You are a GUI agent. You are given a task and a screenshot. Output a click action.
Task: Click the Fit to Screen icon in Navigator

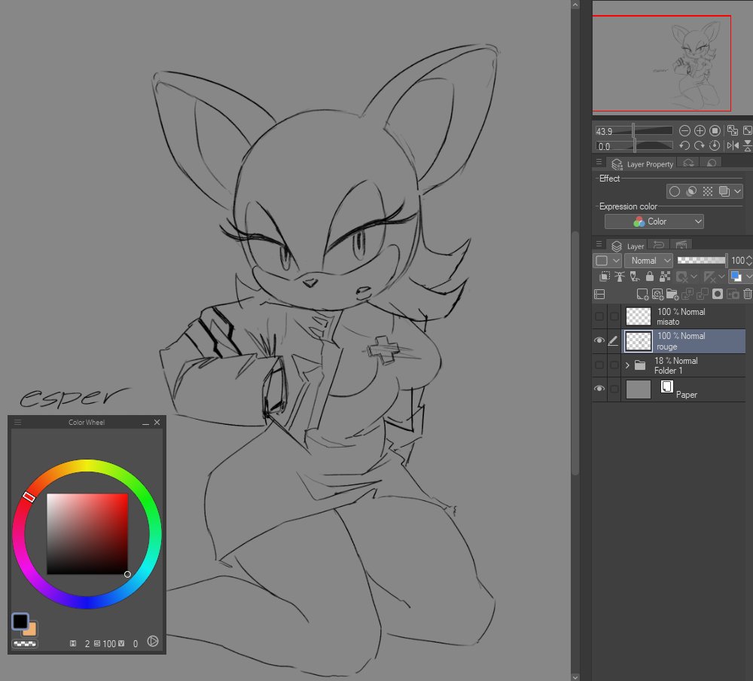[733, 130]
